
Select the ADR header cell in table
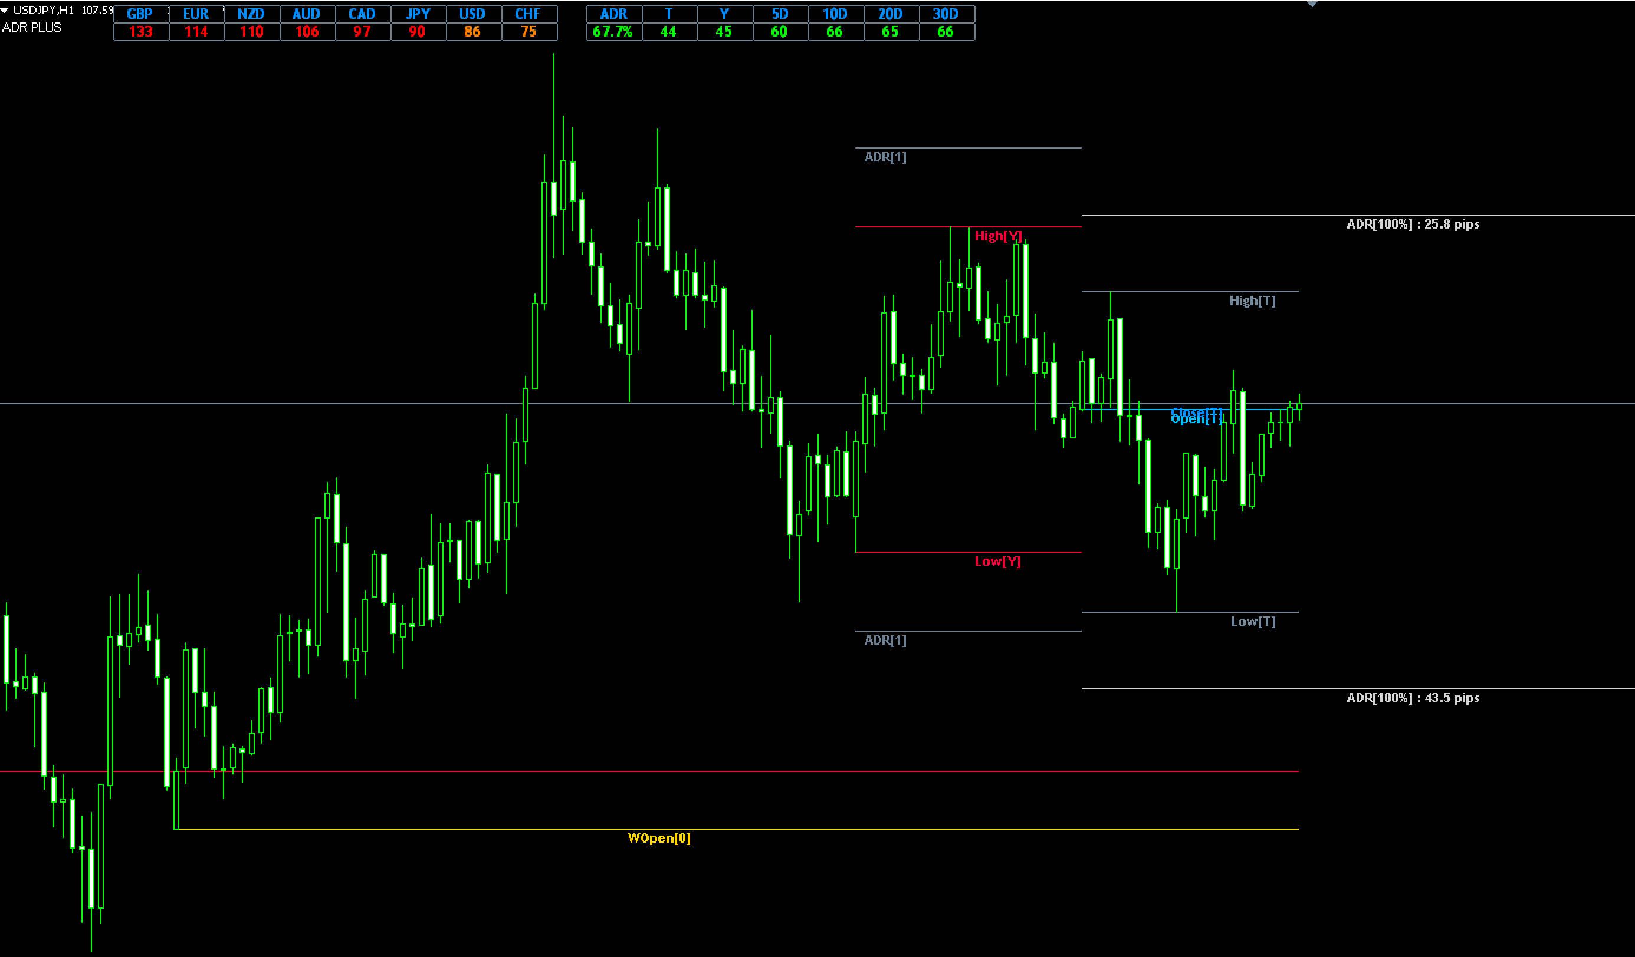pyautogui.click(x=614, y=14)
